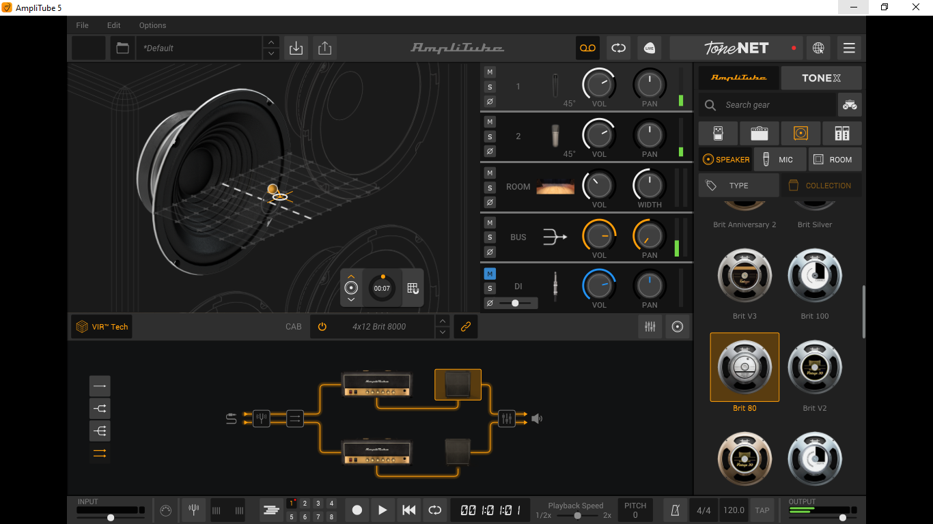Open the tuner icon in bottom bar
The height and width of the screenshot is (524, 933).
click(x=194, y=510)
